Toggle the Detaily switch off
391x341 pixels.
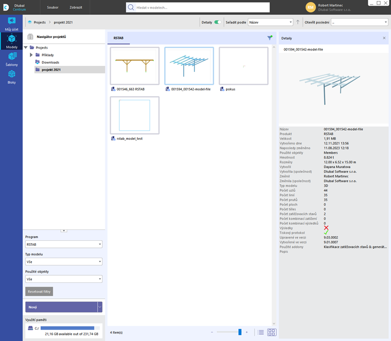(218, 22)
